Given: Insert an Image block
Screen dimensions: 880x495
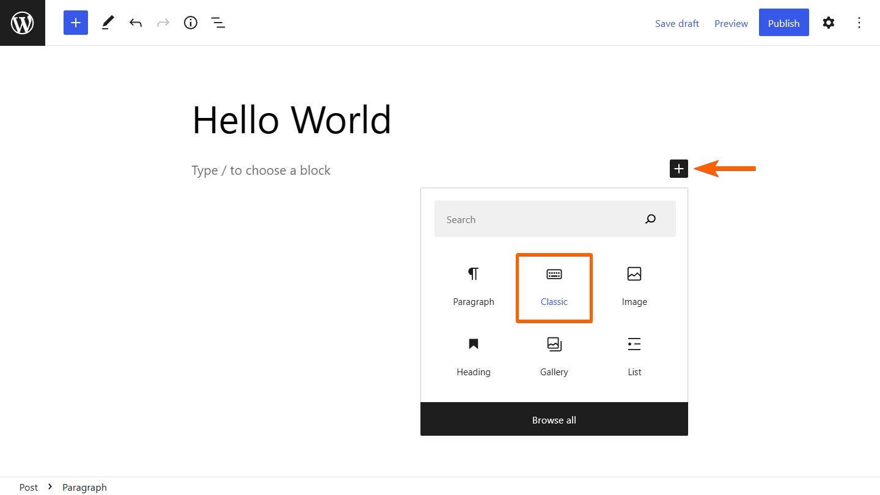Looking at the screenshot, I should click(x=634, y=286).
